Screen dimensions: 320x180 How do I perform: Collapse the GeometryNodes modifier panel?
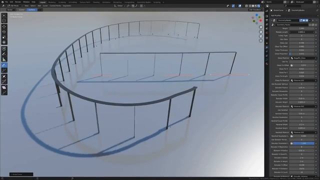pos(271,20)
